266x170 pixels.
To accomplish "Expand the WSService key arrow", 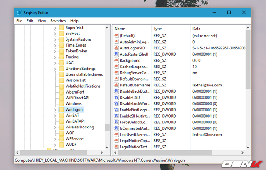I will (x=55, y=139).
